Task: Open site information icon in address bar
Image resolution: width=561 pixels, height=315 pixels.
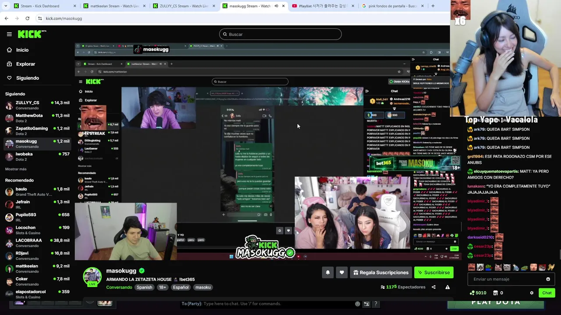Action: 40,18
